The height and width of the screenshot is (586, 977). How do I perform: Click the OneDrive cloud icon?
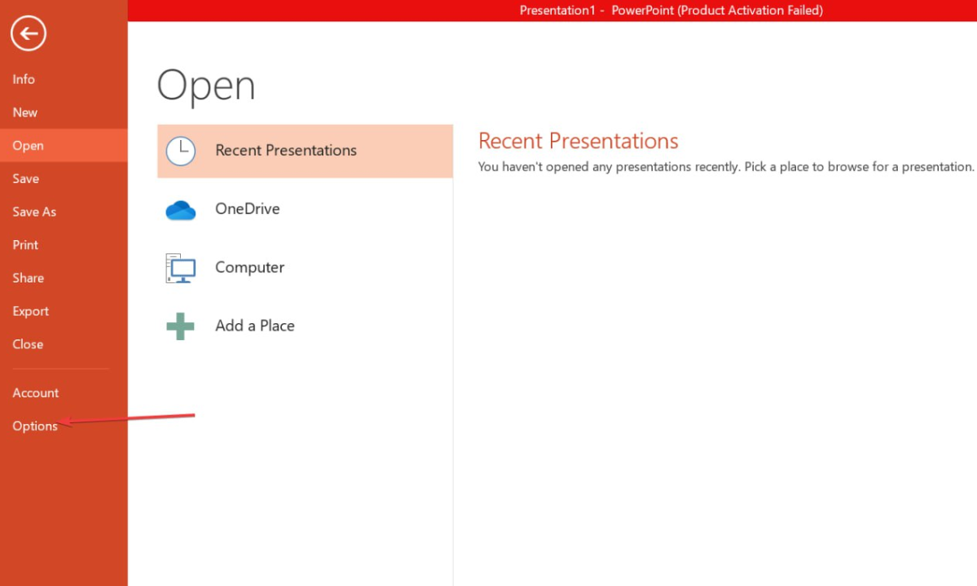point(181,210)
